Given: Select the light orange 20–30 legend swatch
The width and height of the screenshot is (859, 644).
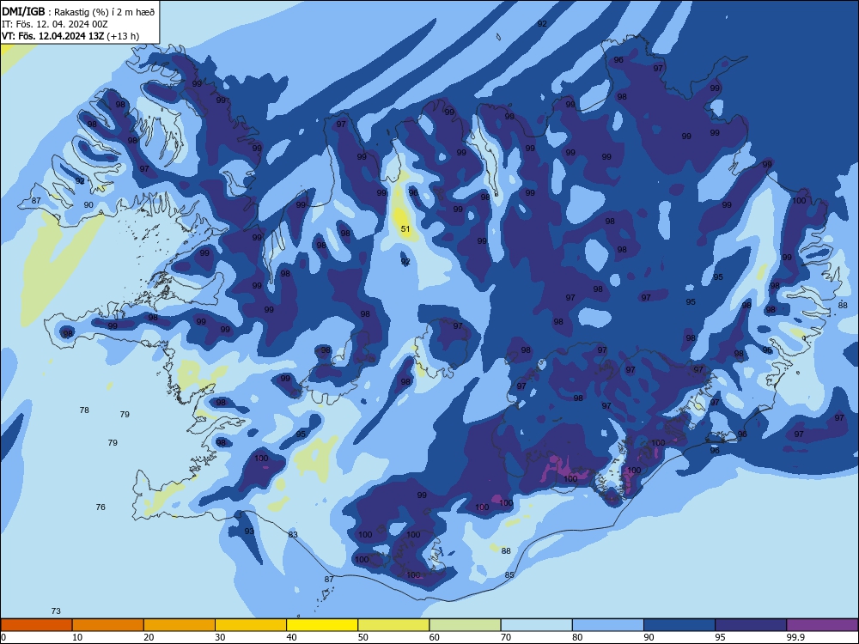Looking at the screenshot, I should click(x=180, y=625).
